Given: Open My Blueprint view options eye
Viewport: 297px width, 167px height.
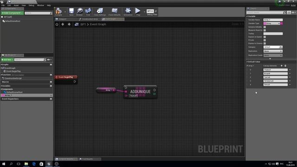Looking at the screenshot, I should (49, 60).
